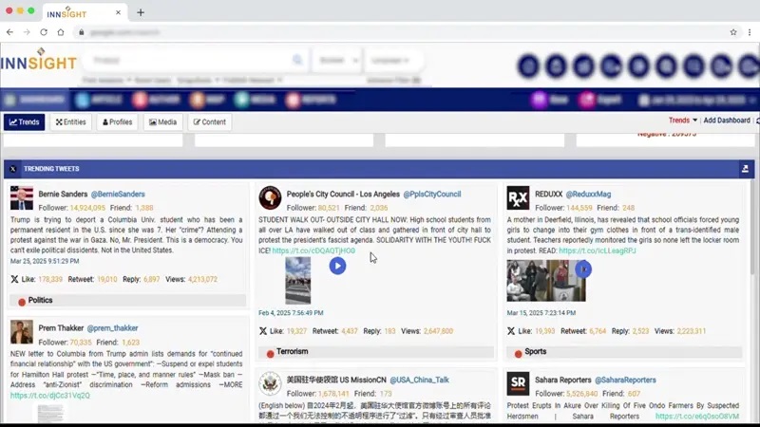Open the Profiles tab

(117, 122)
